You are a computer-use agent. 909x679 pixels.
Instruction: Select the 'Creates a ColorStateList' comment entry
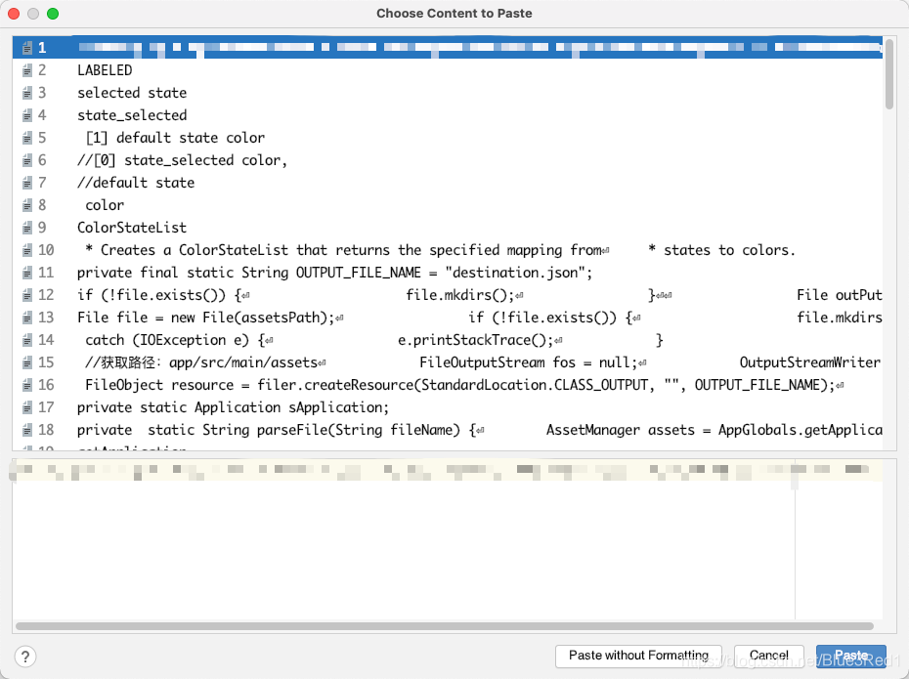point(448,250)
